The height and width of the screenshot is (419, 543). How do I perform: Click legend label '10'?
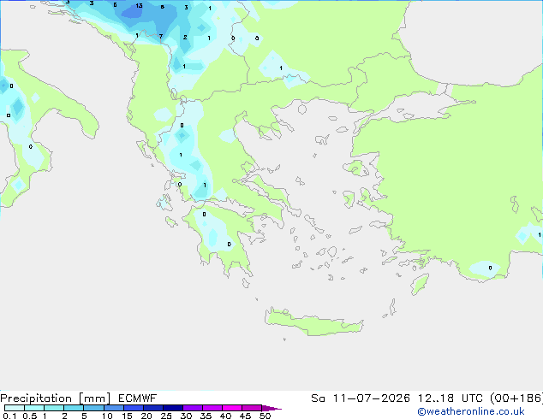(107, 416)
